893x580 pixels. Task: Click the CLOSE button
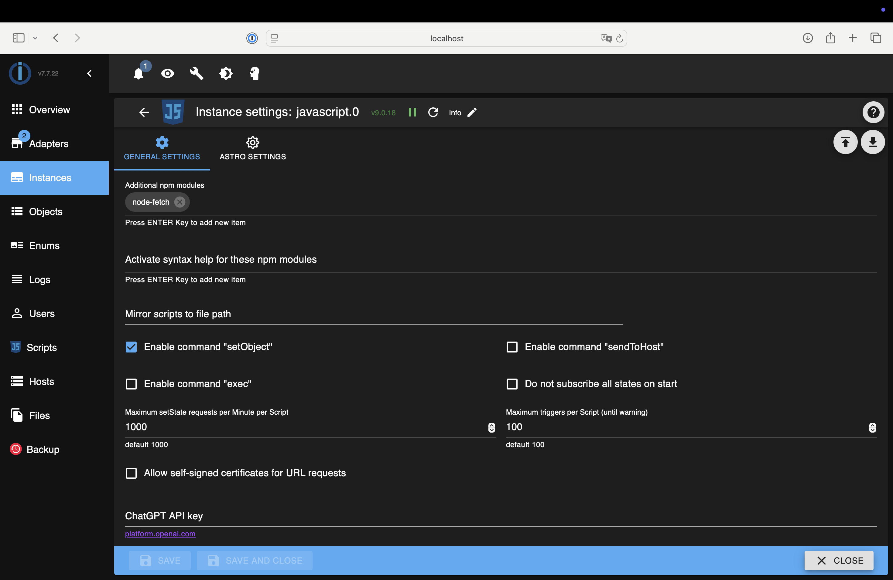tap(839, 561)
